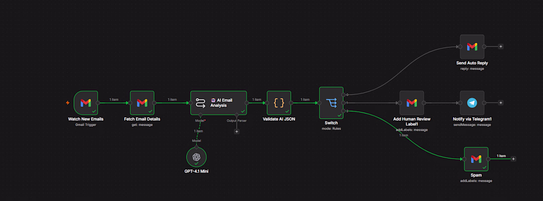This screenshot has width=543, height=201.
Task: Open the Notify via Telegram1 node
Action: click(472, 102)
